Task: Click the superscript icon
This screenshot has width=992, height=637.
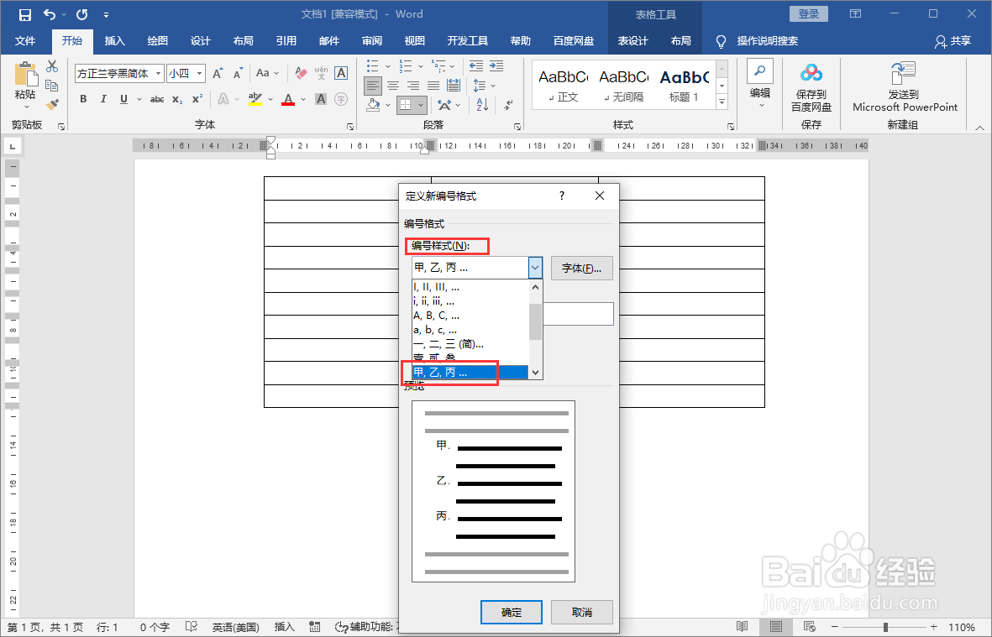Action: pyautogui.click(x=196, y=99)
